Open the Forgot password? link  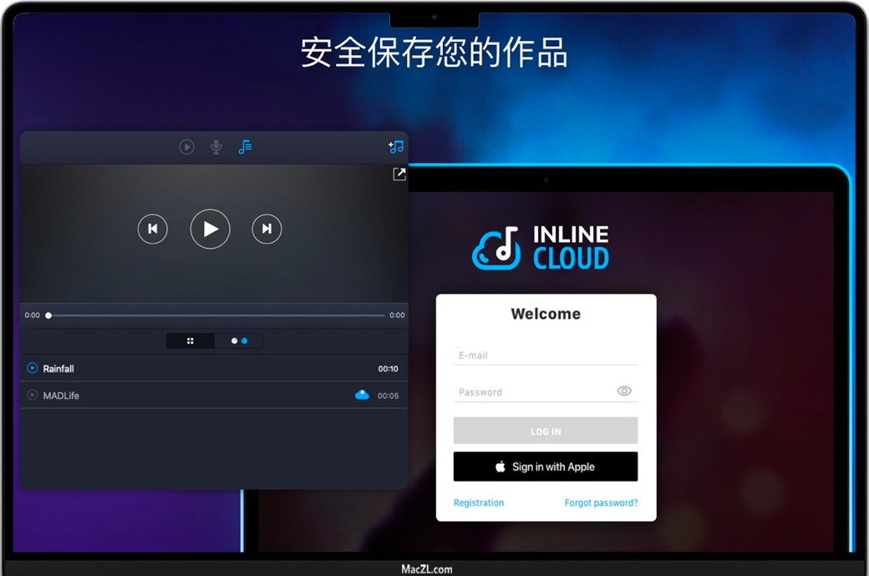[x=602, y=503]
